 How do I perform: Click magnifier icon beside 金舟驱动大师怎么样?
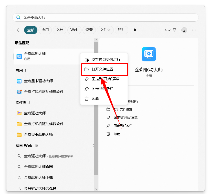click(19, 188)
